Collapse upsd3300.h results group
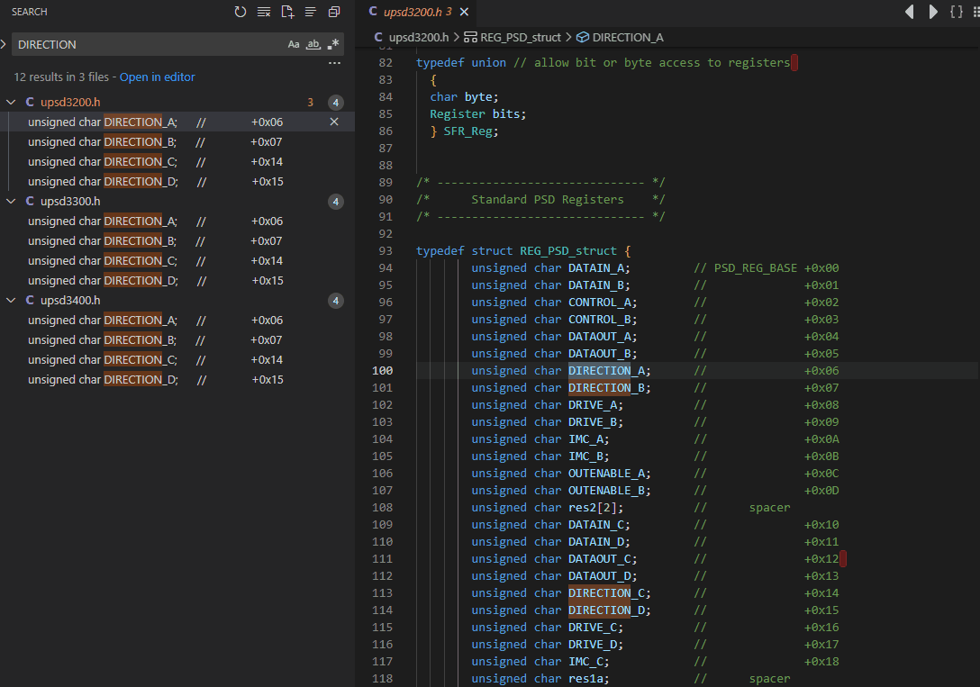 11,201
